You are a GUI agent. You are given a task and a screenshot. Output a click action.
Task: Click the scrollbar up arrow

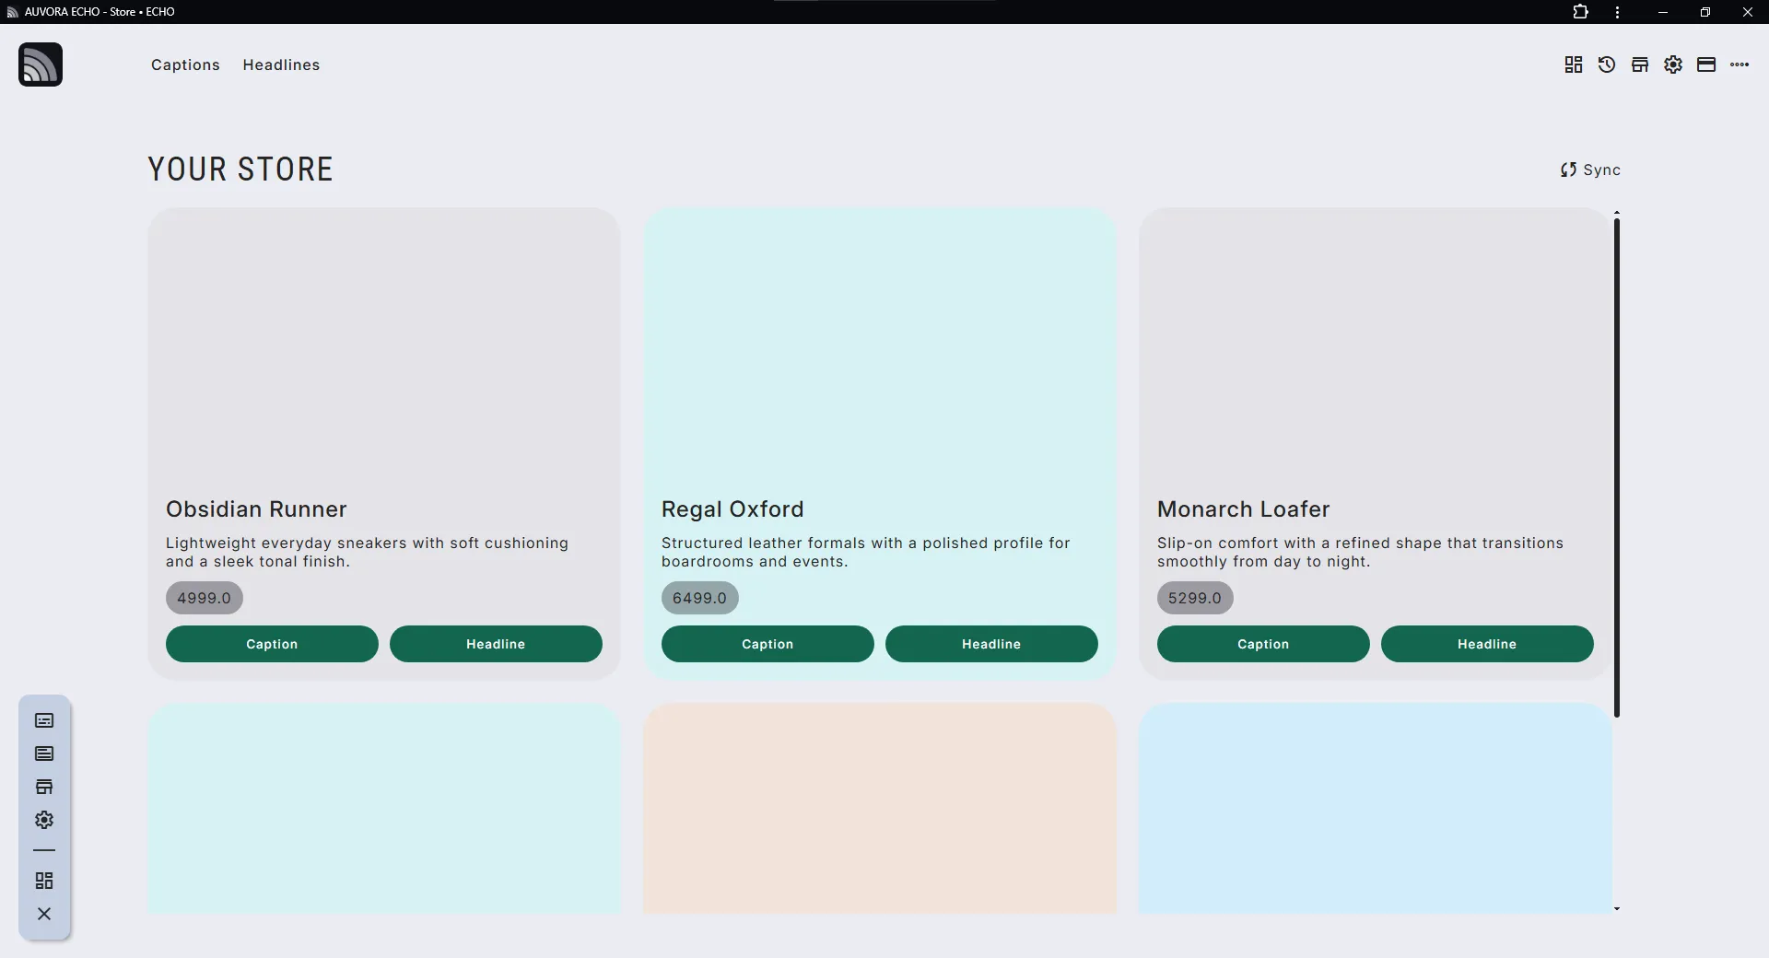[x=1617, y=213]
